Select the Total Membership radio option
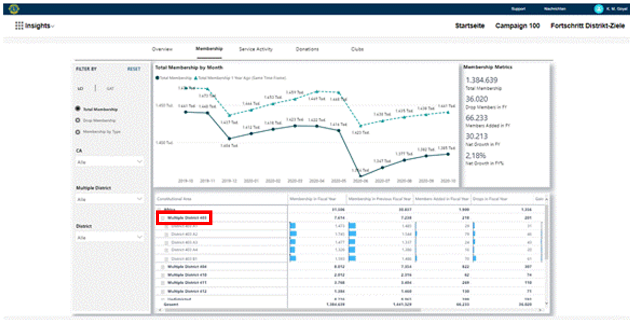 (x=78, y=109)
